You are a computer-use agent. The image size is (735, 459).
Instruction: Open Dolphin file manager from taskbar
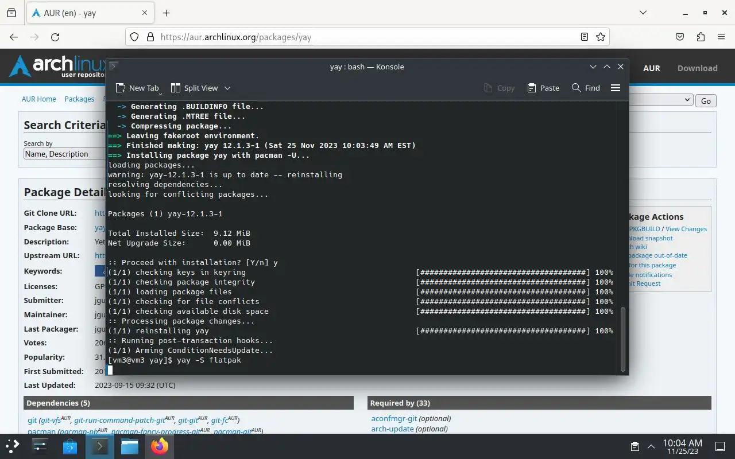point(130,446)
